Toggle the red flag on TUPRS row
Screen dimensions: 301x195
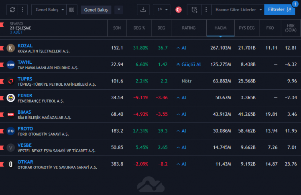pyautogui.click(x=2, y=81)
